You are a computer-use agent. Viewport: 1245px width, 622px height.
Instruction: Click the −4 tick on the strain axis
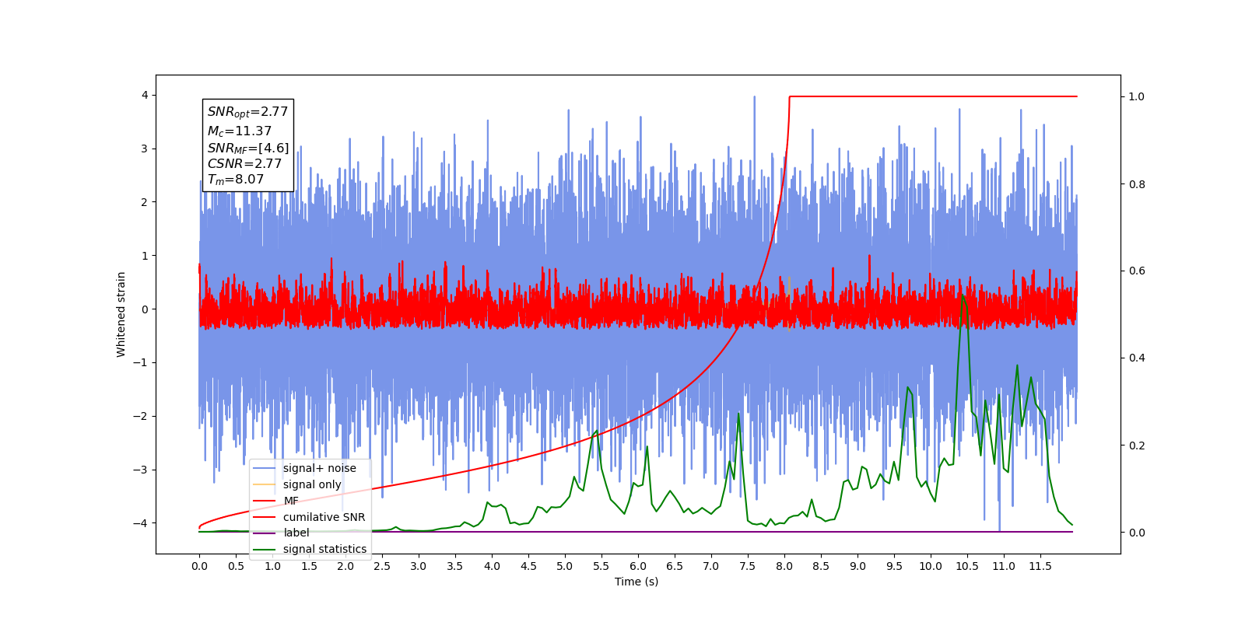(x=142, y=522)
